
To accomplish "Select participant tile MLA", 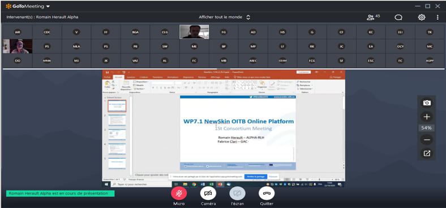I will [x=76, y=46].
